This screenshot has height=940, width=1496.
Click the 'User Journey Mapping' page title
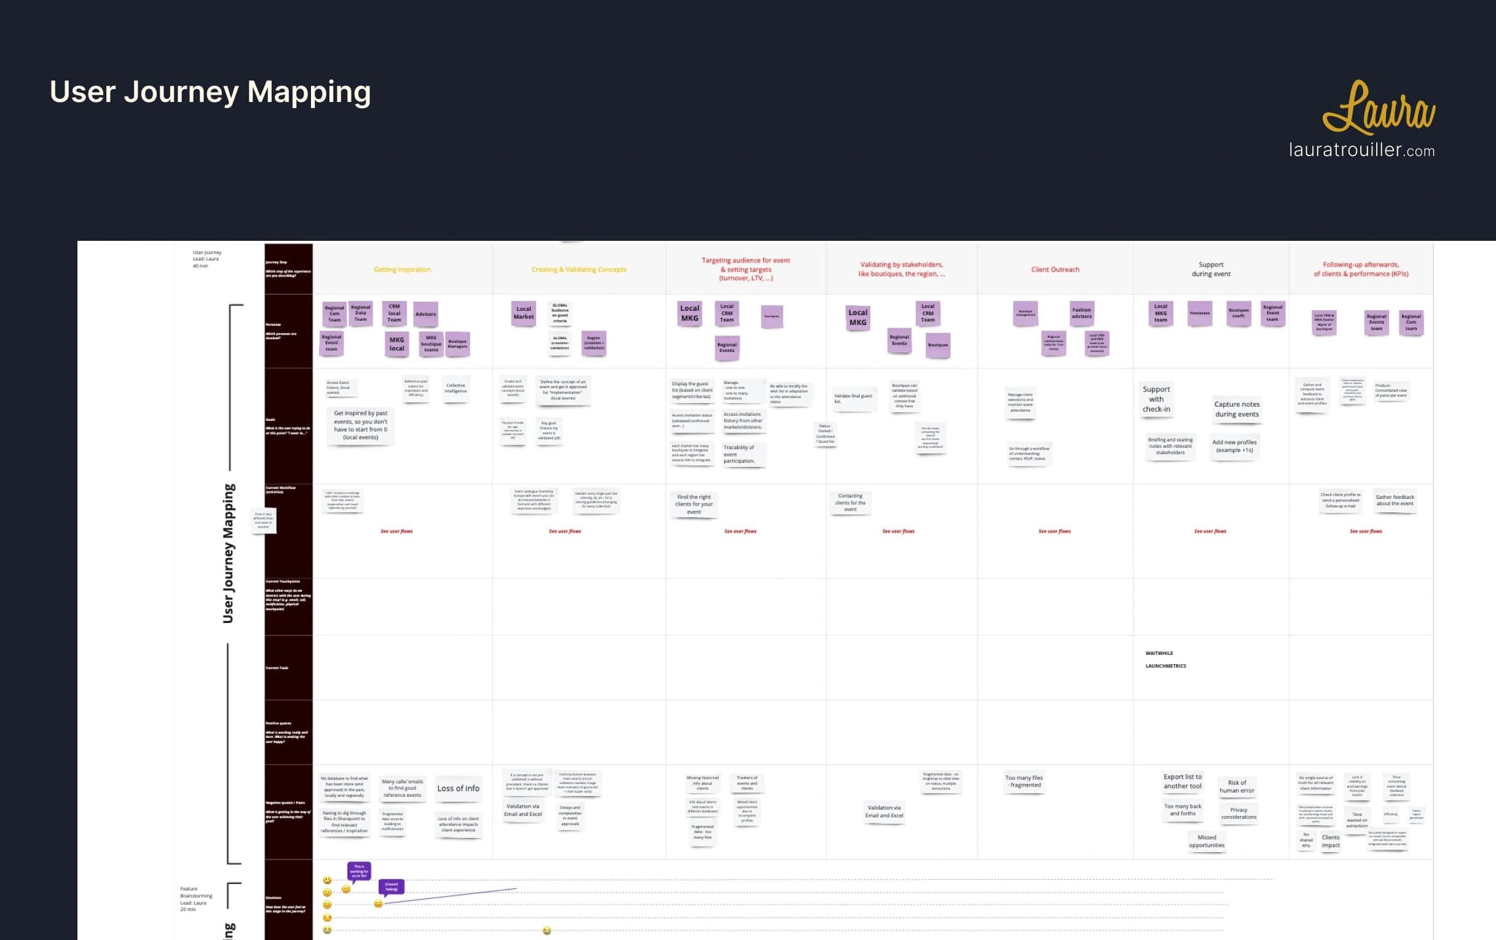(x=210, y=92)
